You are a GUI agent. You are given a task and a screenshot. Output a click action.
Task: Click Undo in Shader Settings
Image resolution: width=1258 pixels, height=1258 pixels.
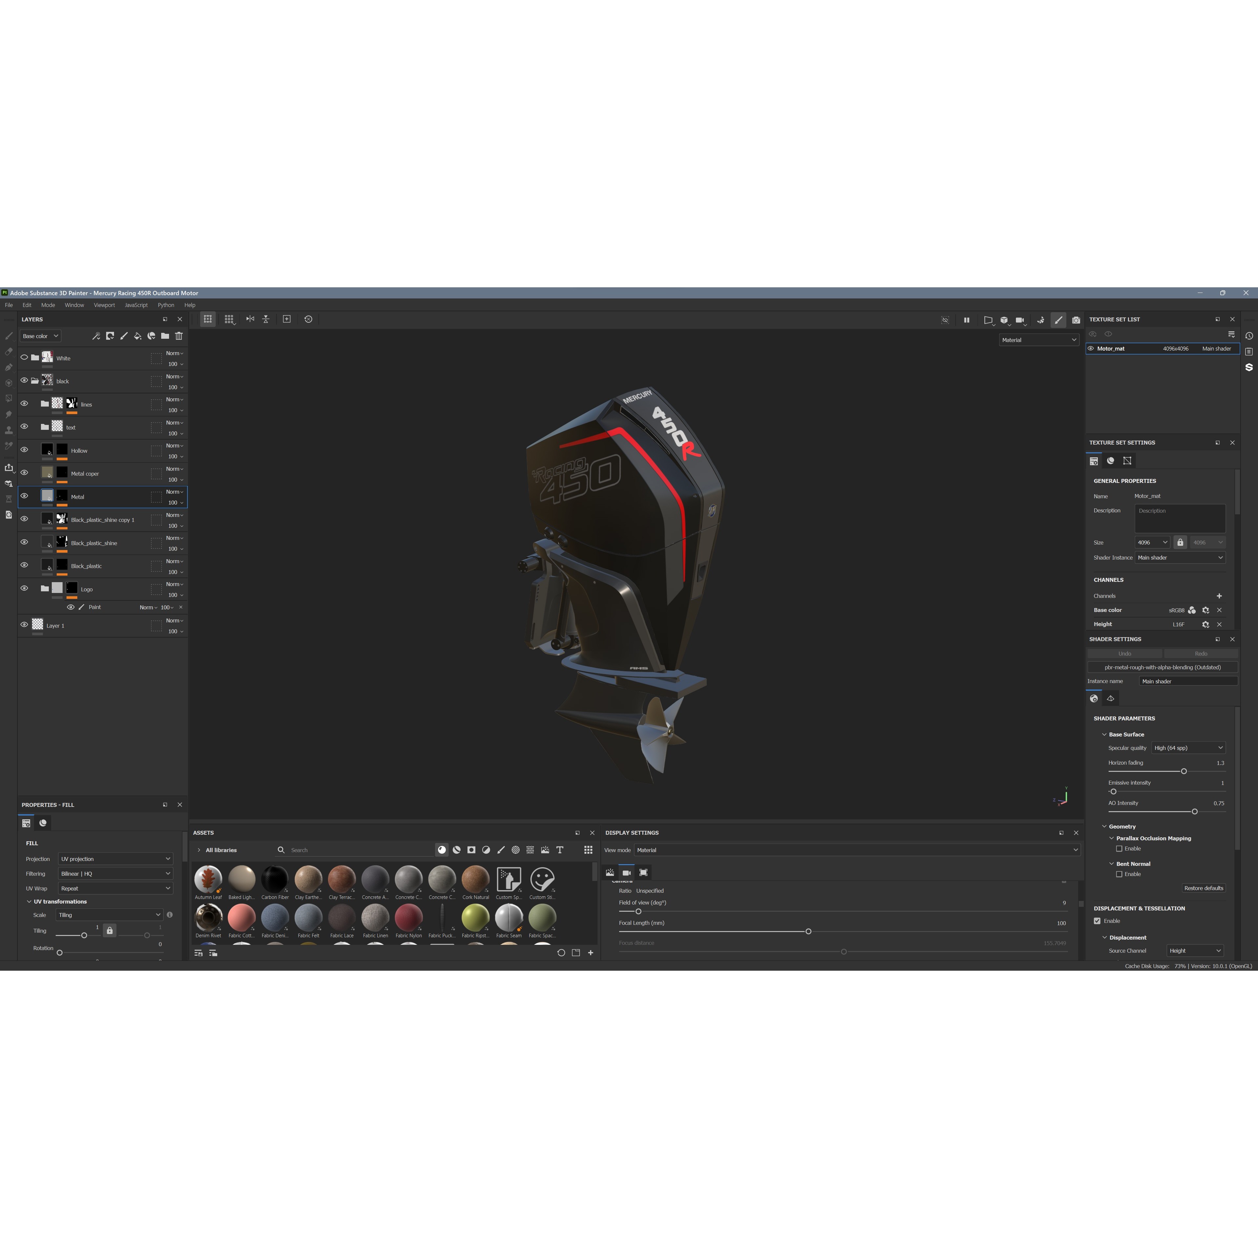click(x=1125, y=653)
